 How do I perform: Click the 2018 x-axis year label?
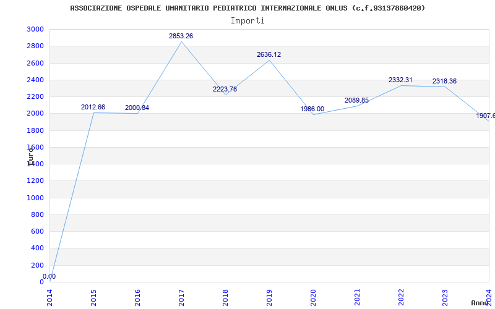[x=225, y=298]
